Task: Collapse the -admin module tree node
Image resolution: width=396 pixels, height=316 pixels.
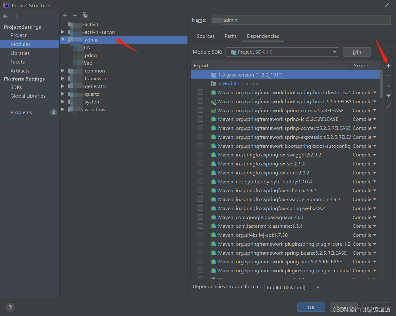Action: 63,40
